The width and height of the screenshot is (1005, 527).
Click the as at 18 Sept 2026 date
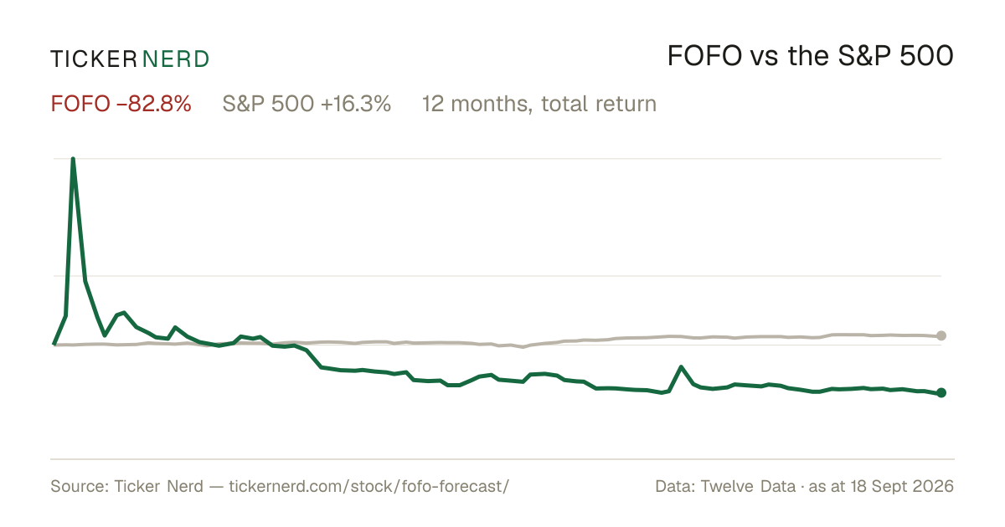(881, 486)
